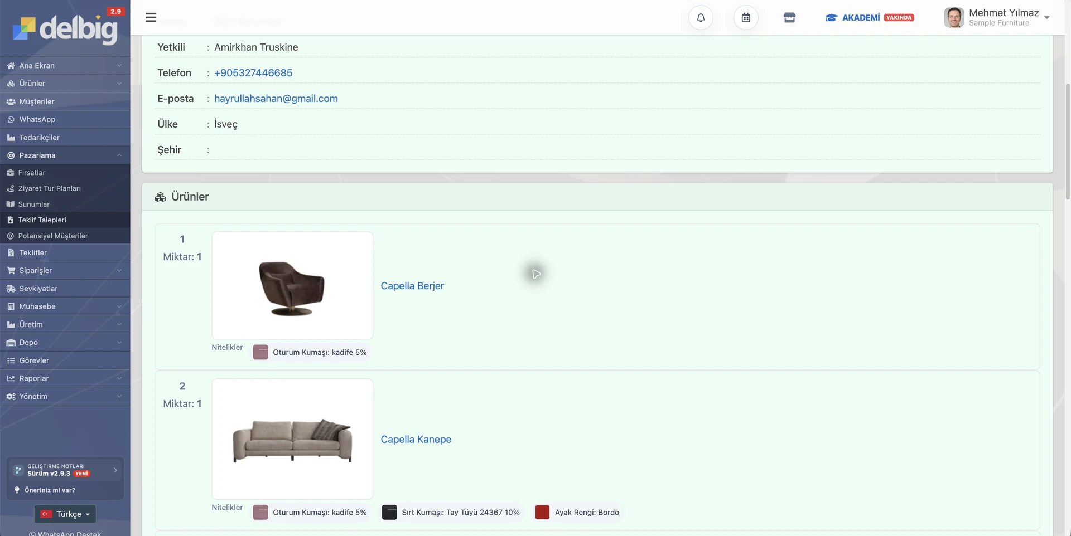This screenshot has width=1071, height=536.
Task: Click the Üretim industry icon
Action: [x=11, y=325]
